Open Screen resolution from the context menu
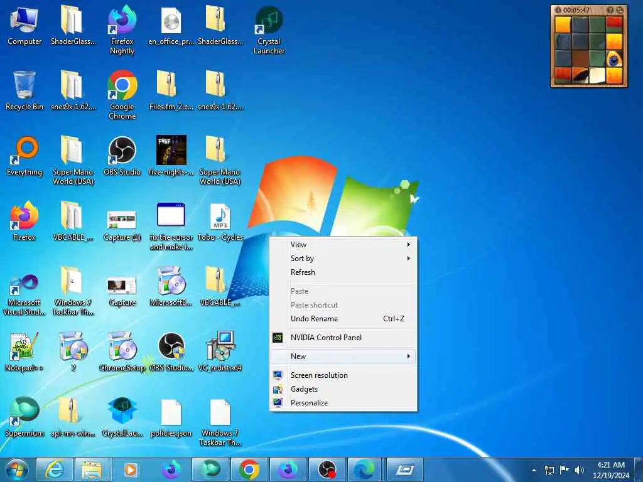This screenshot has width=643, height=482. tap(343, 375)
